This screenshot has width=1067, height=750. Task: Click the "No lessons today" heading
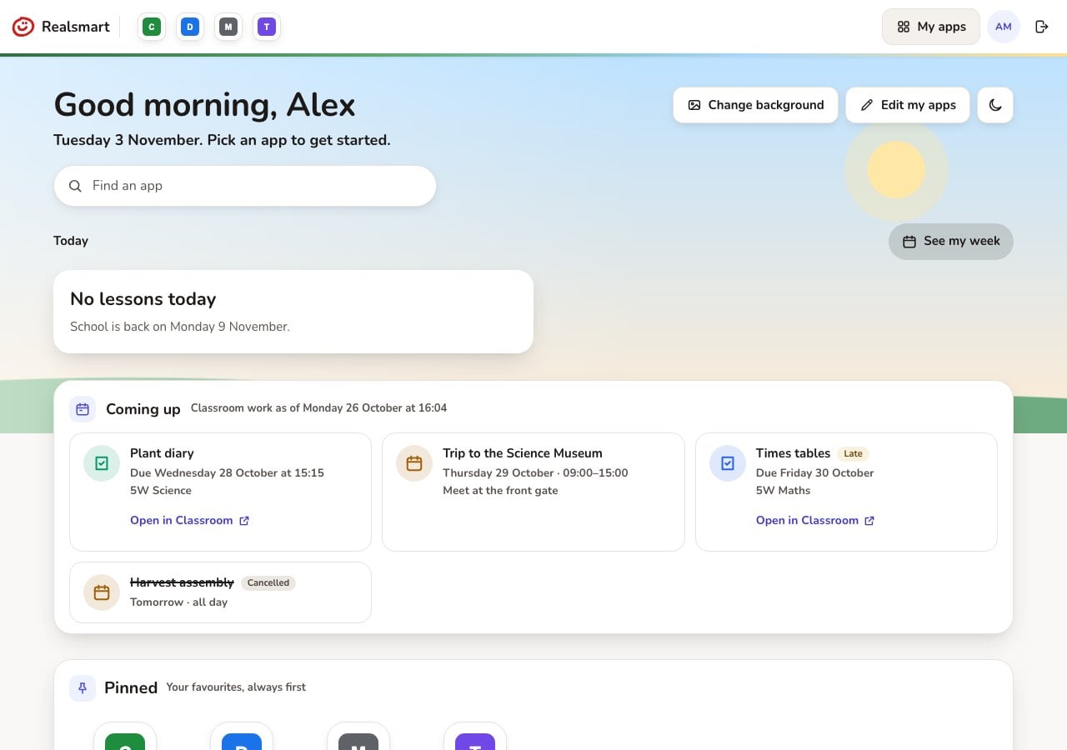143,299
